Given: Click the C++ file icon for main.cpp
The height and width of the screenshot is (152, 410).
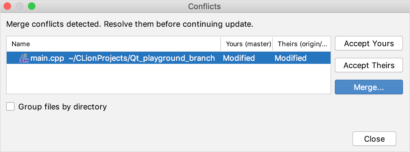Looking at the screenshot, I should (x=24, y=58).
